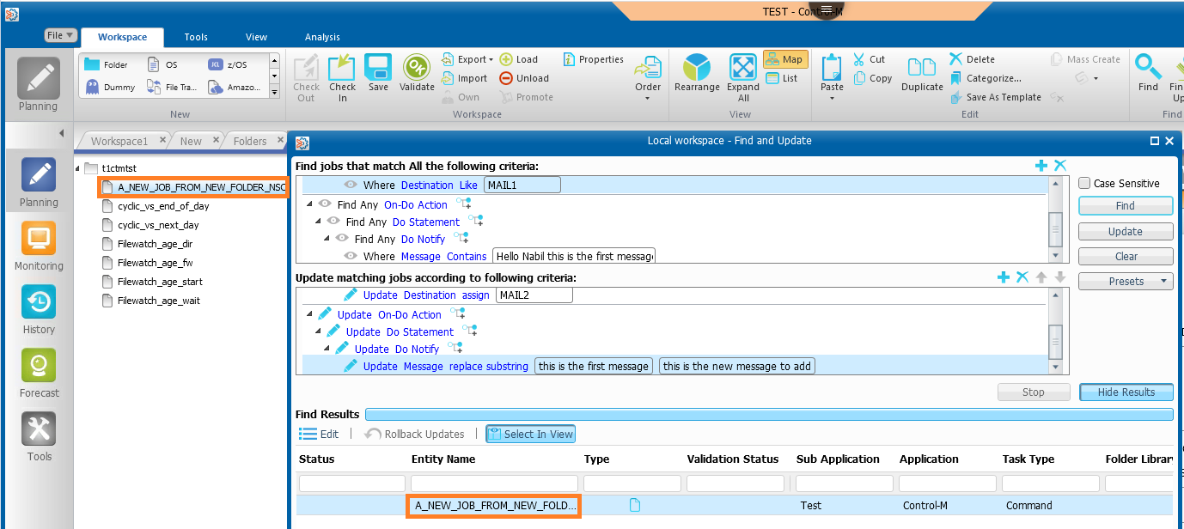
Task: Click the Clear button
Action: click(x=1126, y=256)
